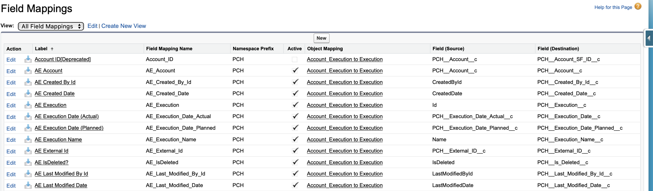Click download icon beside AE IsDeleted?

[x=28, y=163]
